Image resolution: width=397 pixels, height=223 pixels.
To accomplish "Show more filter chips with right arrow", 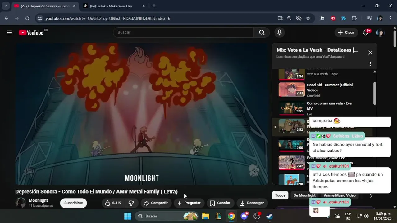I will [x=371, y=195].
